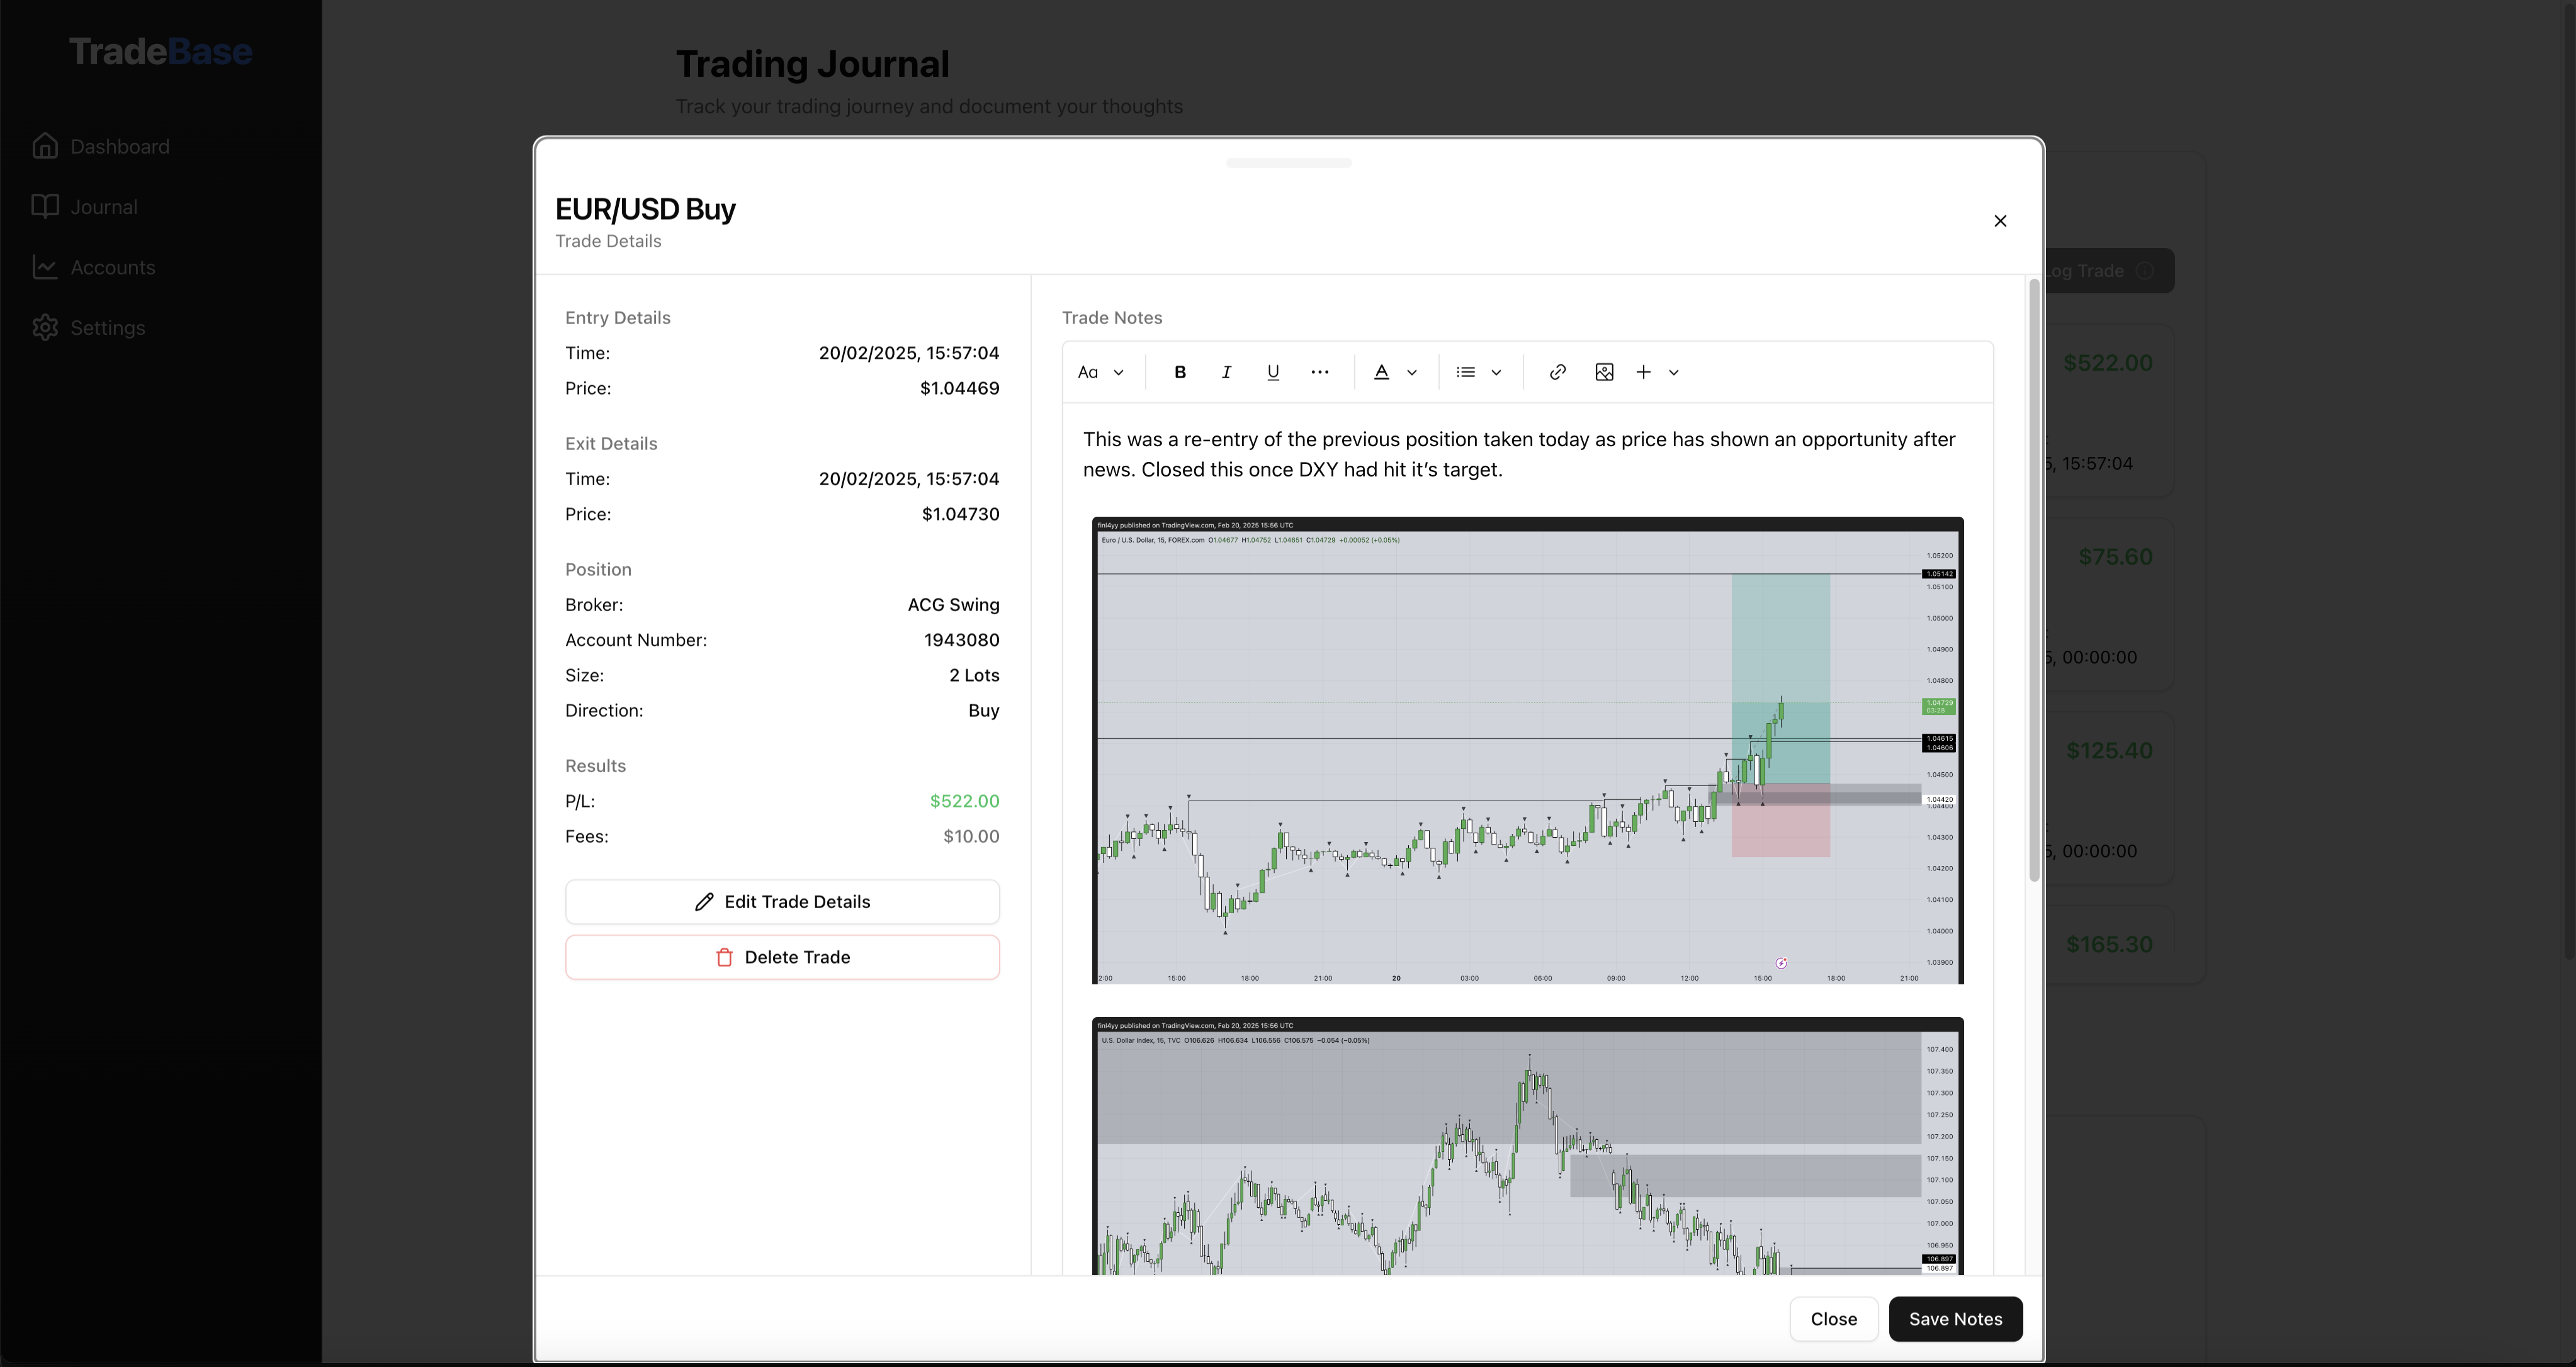Open Dashboard in the sidebar
Screen dimensions: 2576x1367
click(x=120, y=147)
